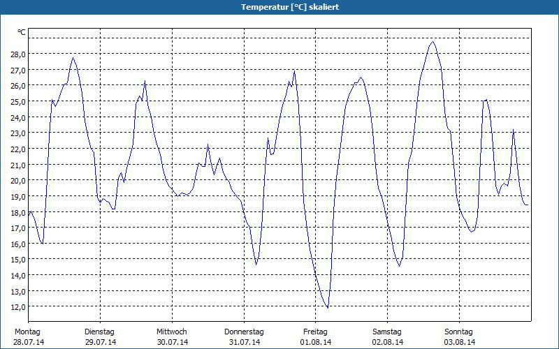Click the Saturday peak above 28 °C
This screenshot has width=559, height=349.
click(x=433, y=42)
